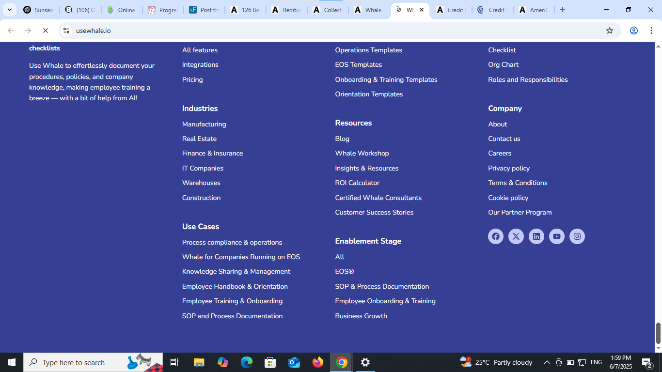
Task: Open Roles and Responsibilities link
Action: pyautogui.click(x=528, y=79)
